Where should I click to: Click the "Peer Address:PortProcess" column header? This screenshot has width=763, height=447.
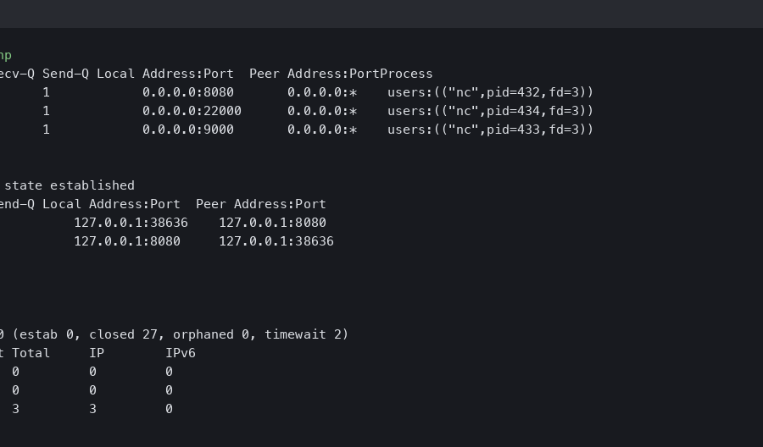pos(341,74)
